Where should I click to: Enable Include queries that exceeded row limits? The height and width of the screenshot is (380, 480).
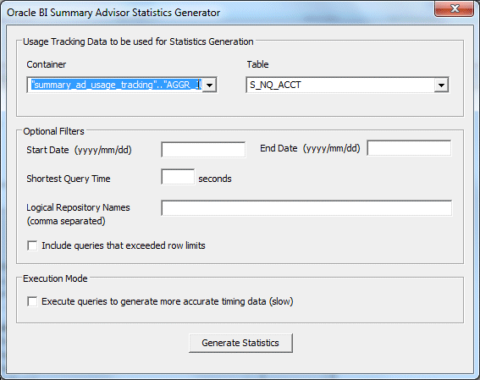tap(32, 245)
